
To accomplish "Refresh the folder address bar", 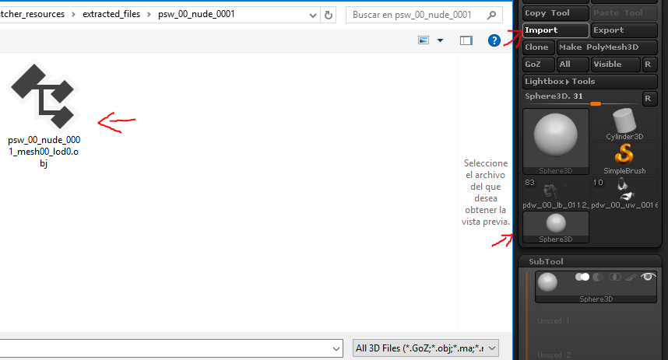I will [x=328, y=15].
